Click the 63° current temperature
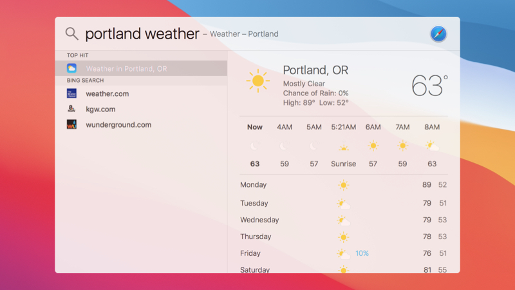 pos(429,85)
